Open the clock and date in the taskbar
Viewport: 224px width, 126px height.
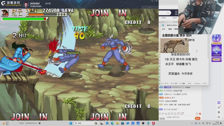(216, 123)
